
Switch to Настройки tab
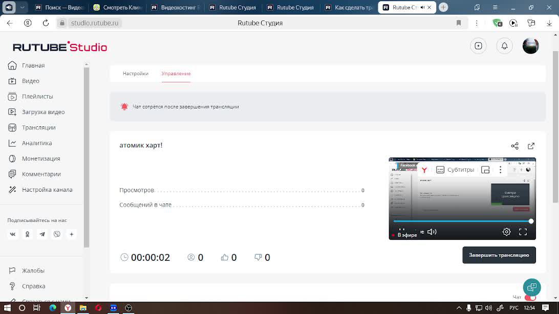pos(136,74)
